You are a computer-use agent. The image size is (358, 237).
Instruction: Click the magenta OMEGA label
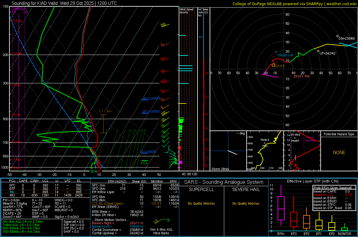click(x=19, y=9)
